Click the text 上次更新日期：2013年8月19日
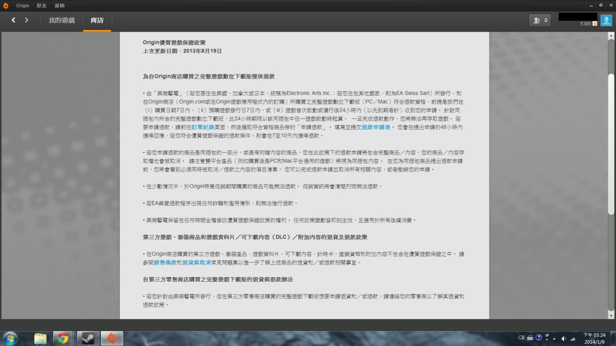This screenshot has height=346, width=616. (x=182, y=51)
